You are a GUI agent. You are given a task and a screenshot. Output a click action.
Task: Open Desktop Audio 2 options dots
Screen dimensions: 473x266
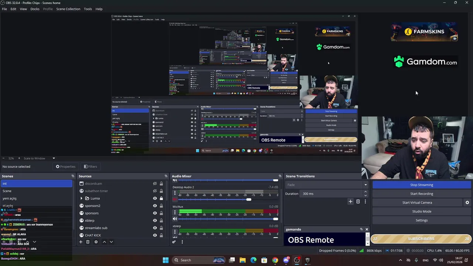(x=175, y=193)
